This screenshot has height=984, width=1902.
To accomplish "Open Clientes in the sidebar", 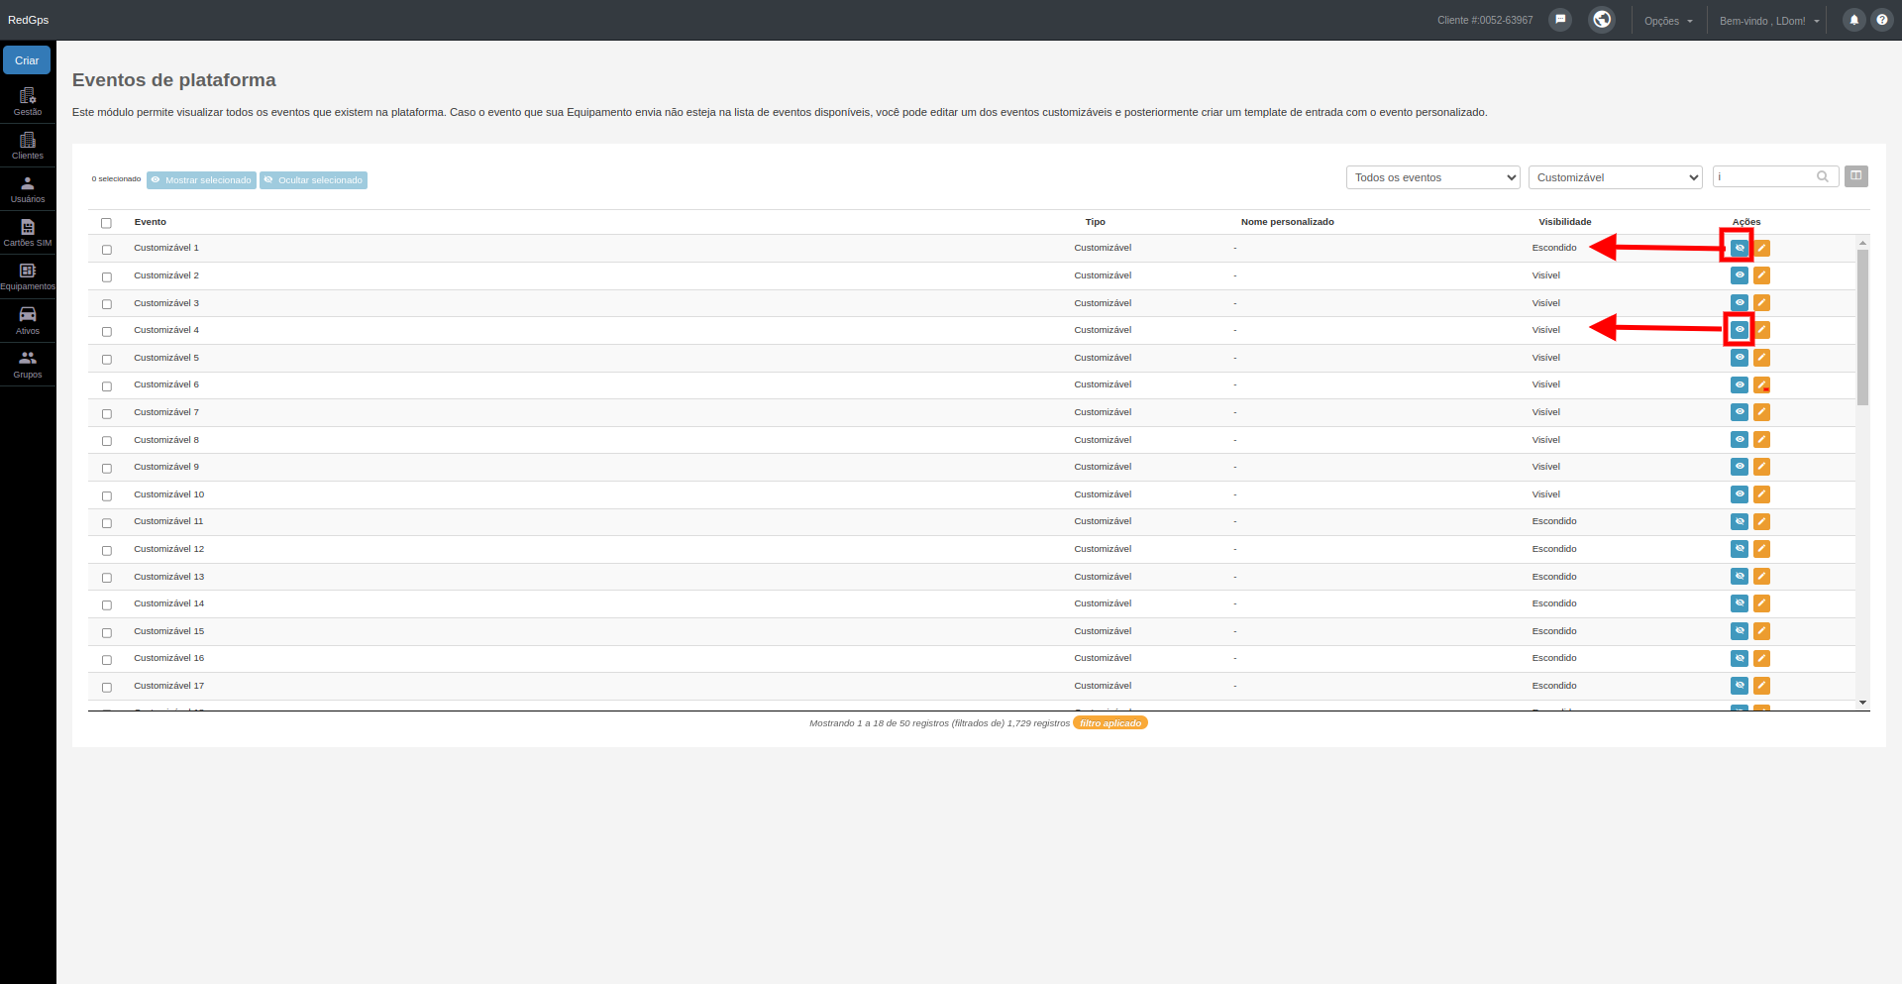I will pos(28,146).
